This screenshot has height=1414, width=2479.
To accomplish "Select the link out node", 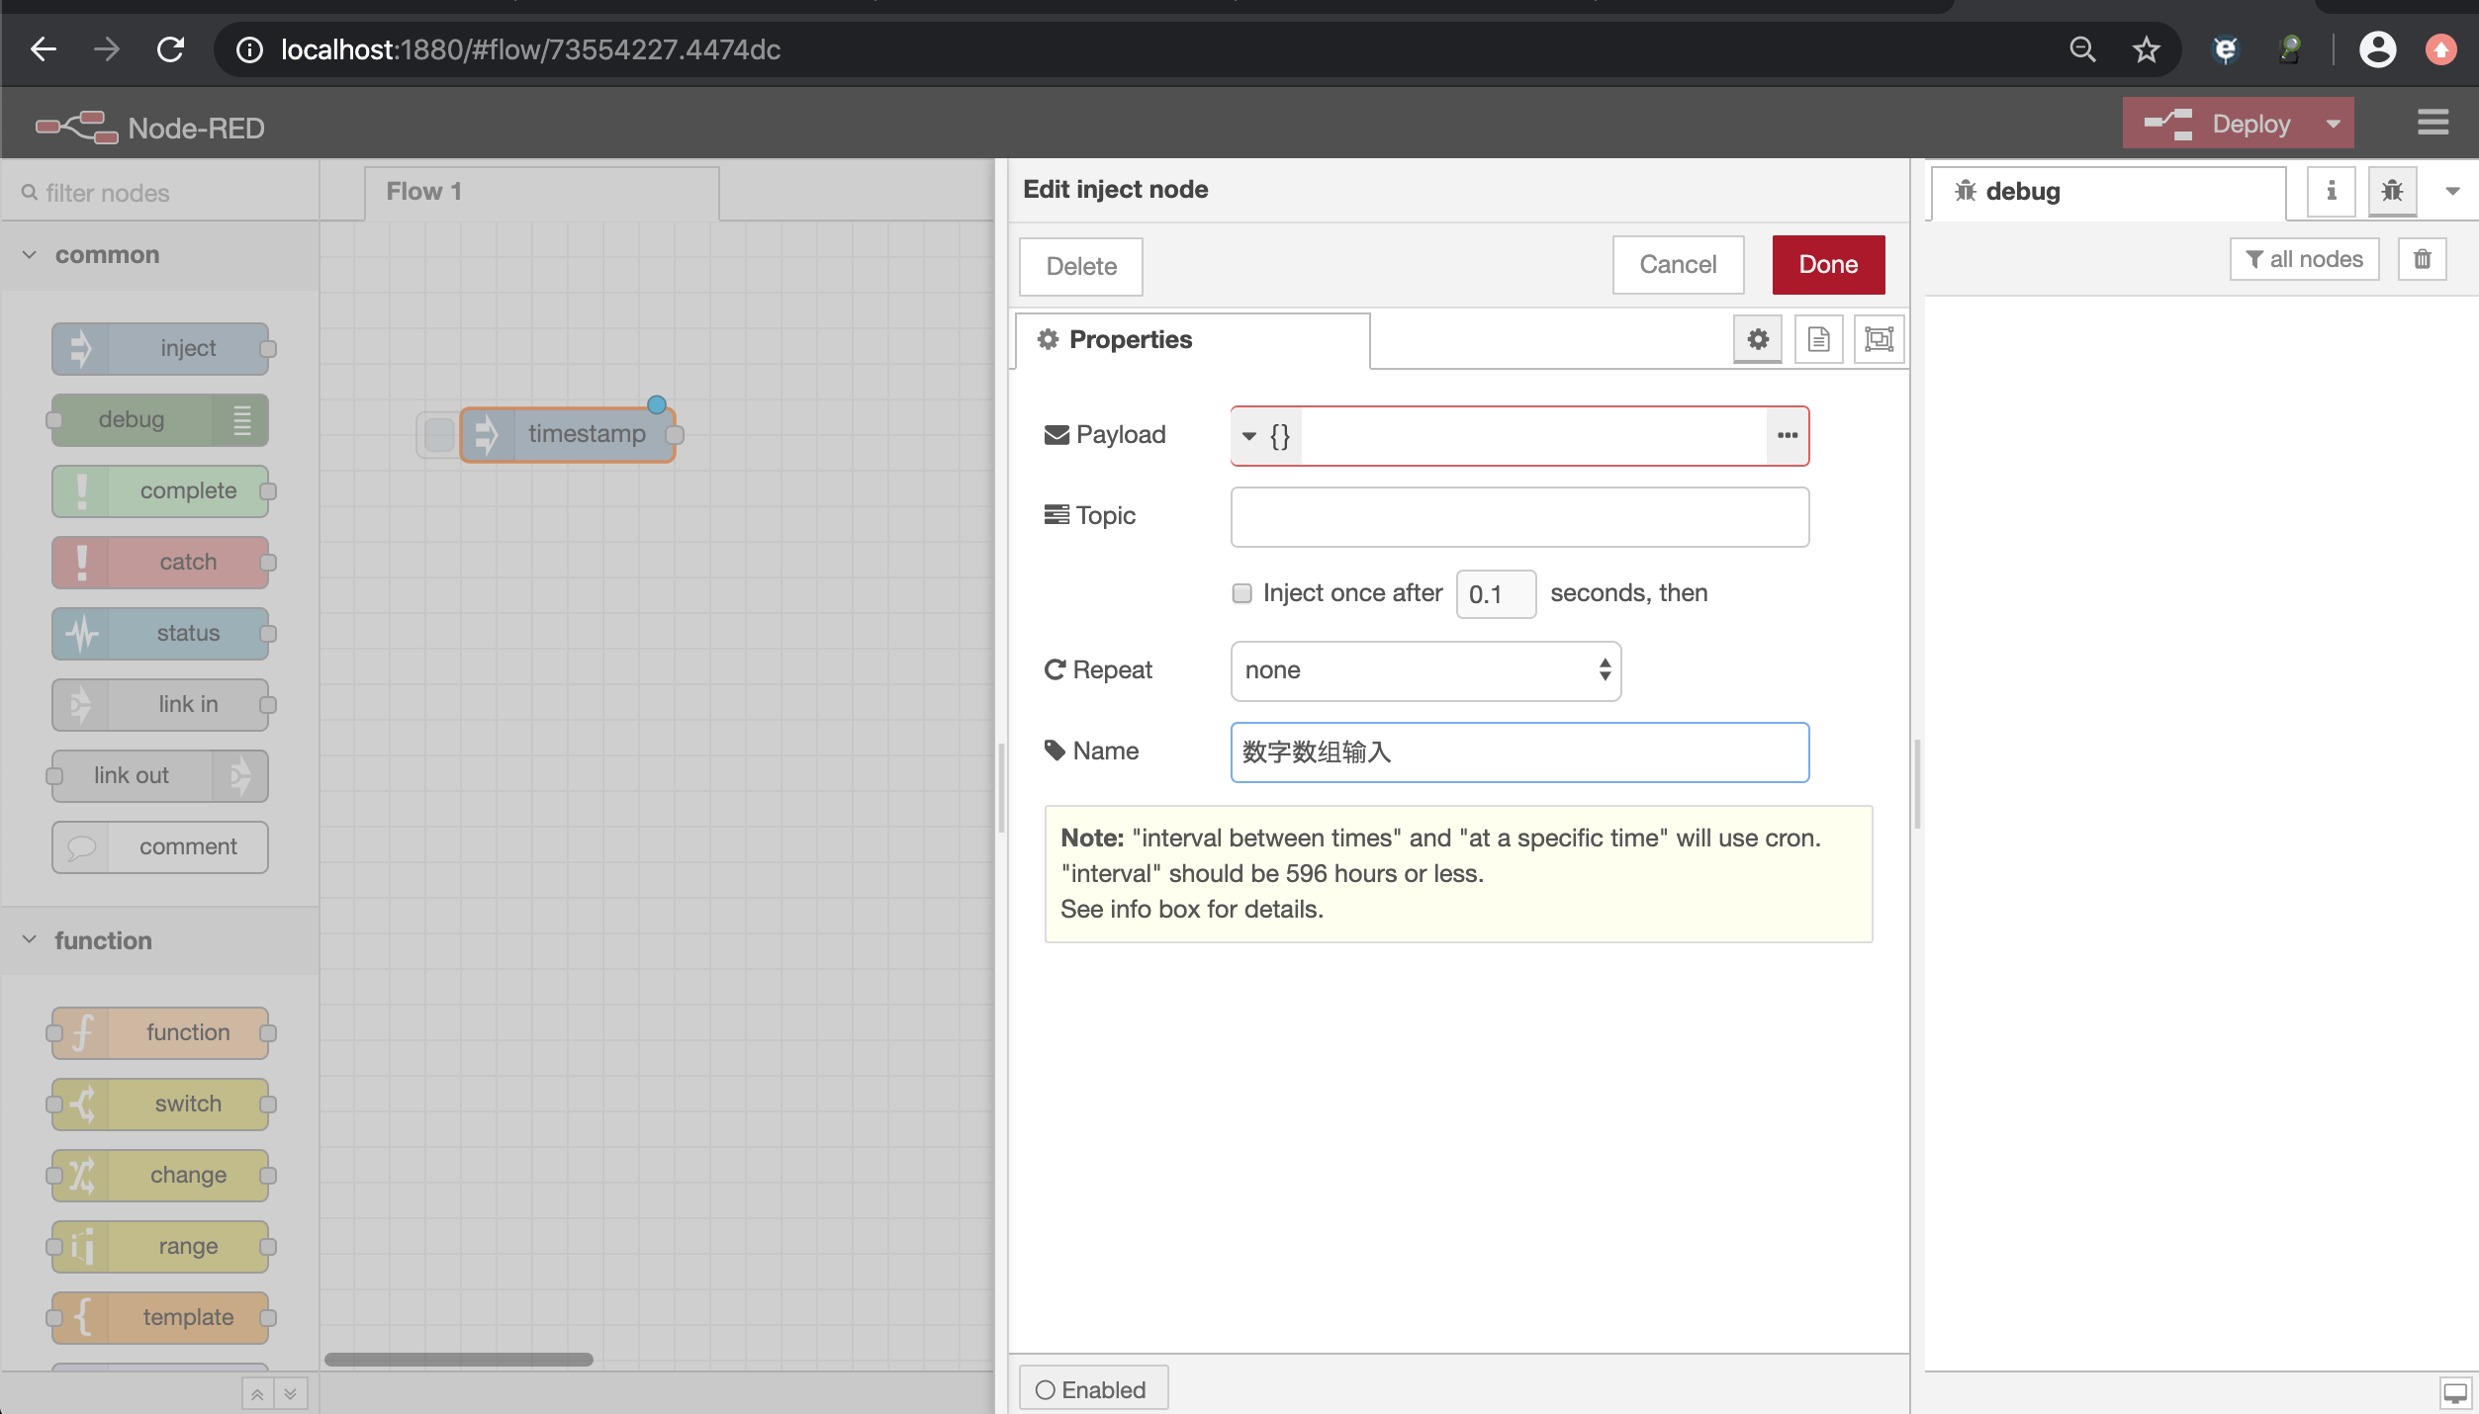I will [160, 775].
